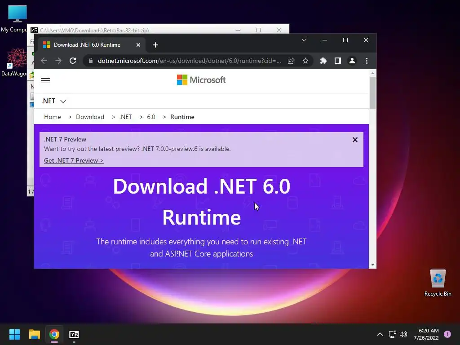This screenshot has width=460, height=345.
Task: Maximize the 7-Zip window behind Chrome
Action: 258,30
